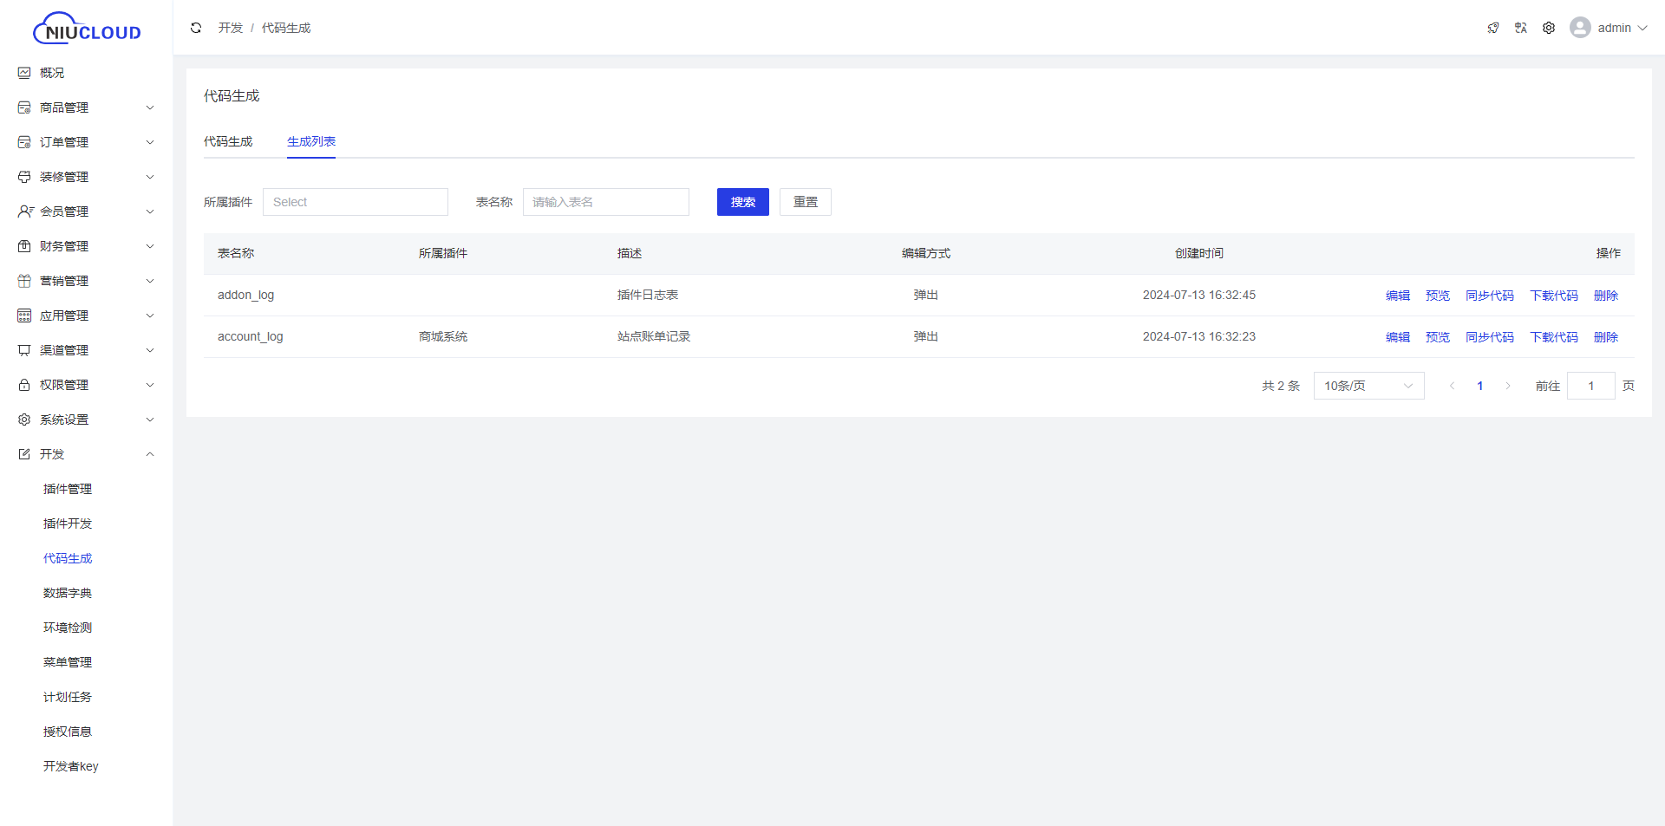This screenshot has height=826, width=1665.
Task: Click the 重置 reset button
Action: point(805,202)
